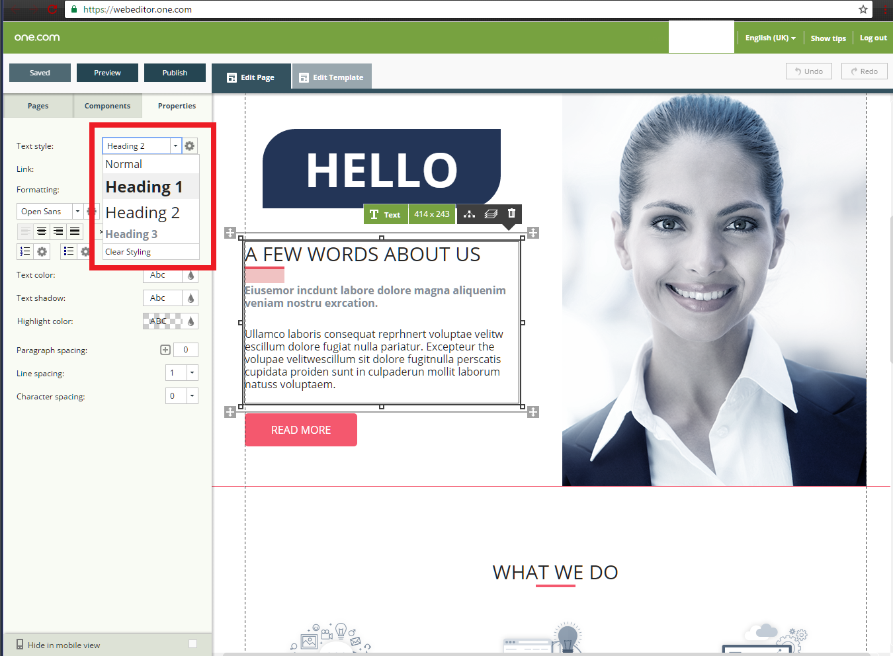Open the English (UK) language dropdown

click(x=770, y=38)
